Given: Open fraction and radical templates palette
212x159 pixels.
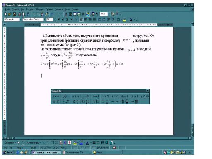Looking at the screenshot, I should tap(65, 102).
